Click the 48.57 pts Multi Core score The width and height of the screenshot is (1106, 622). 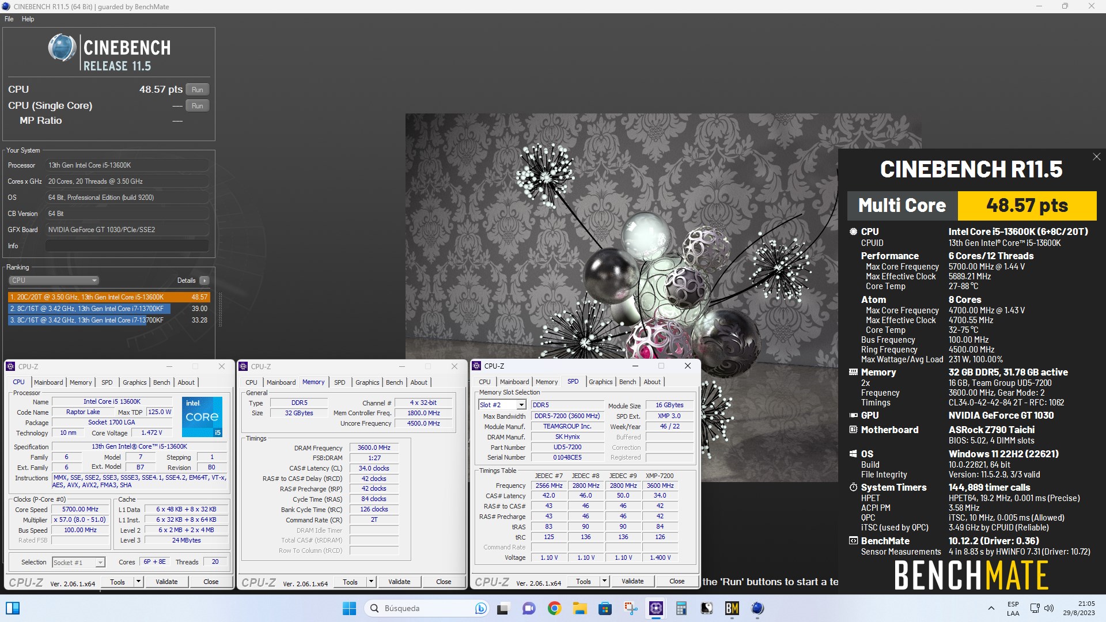point(1027,206)
